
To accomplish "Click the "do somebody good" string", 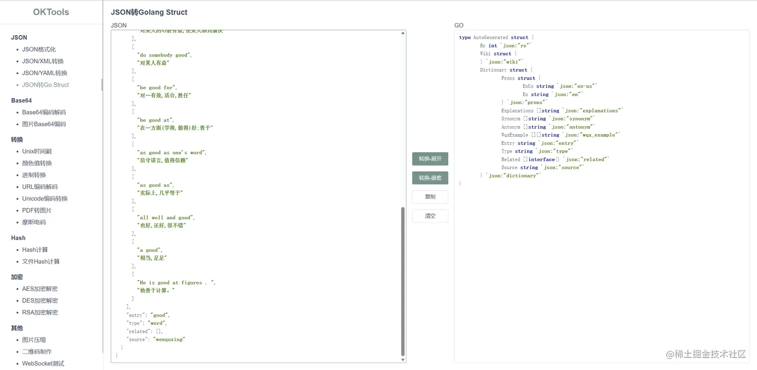I will click(164, 55).
